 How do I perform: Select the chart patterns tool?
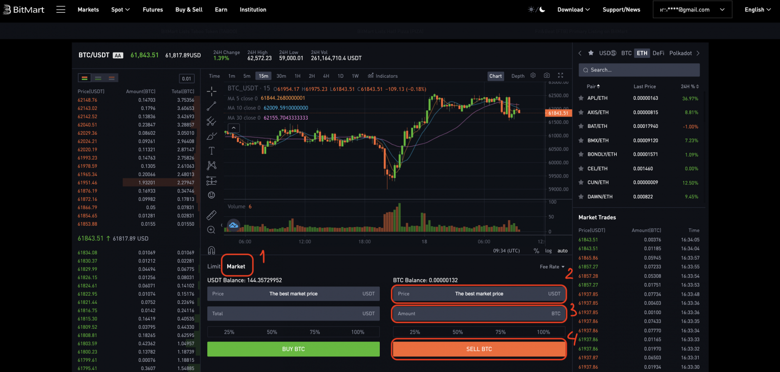[212, 165]
